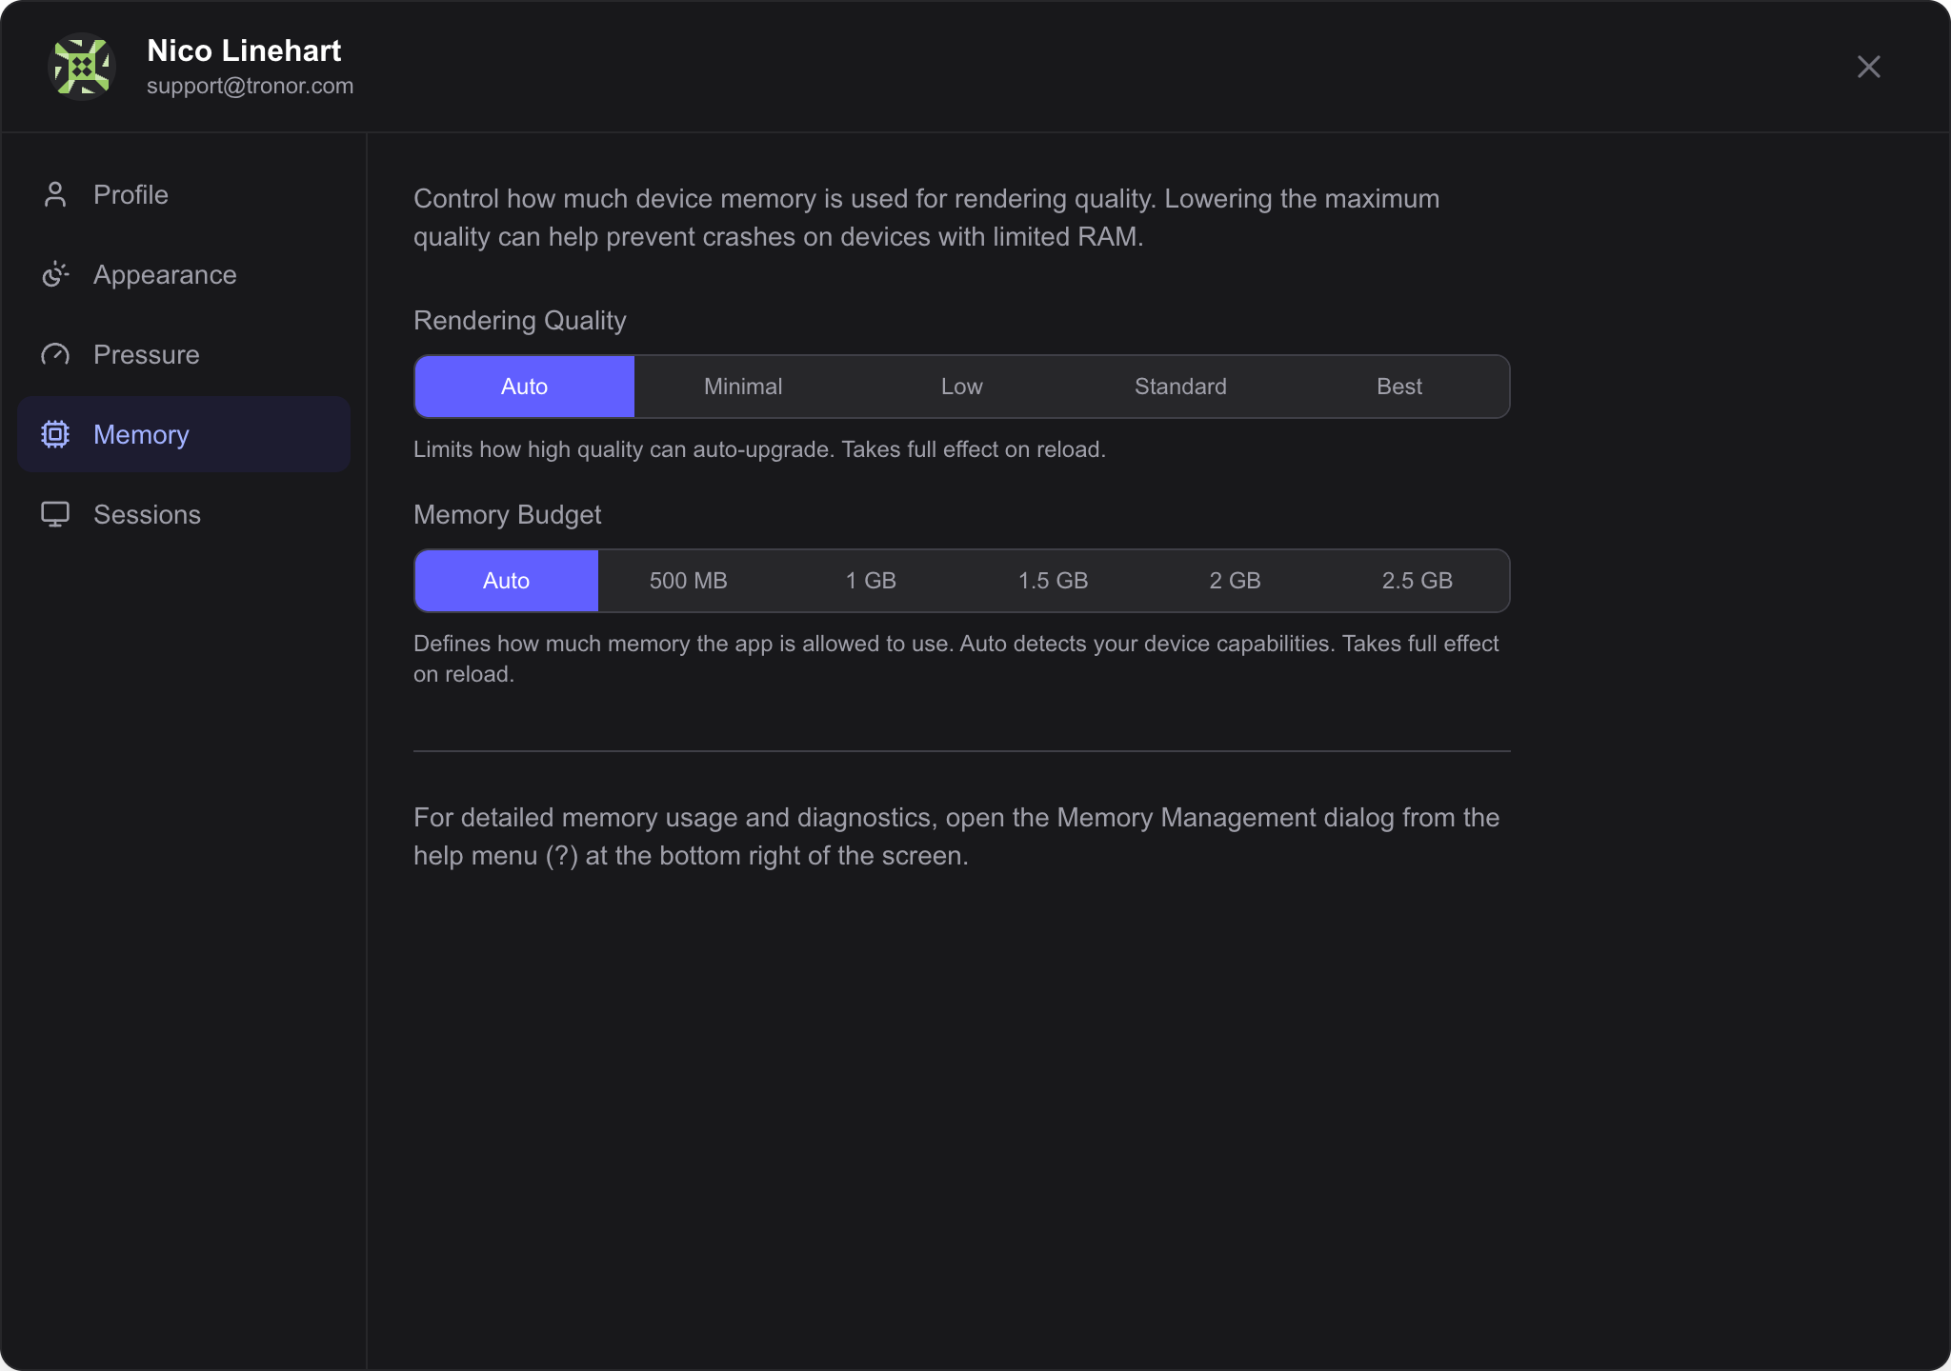Click Nico Linehart's avatar image
The width and height of the screenshot is (1951, 1371).
pyautogui.click(x=82, y=67)
